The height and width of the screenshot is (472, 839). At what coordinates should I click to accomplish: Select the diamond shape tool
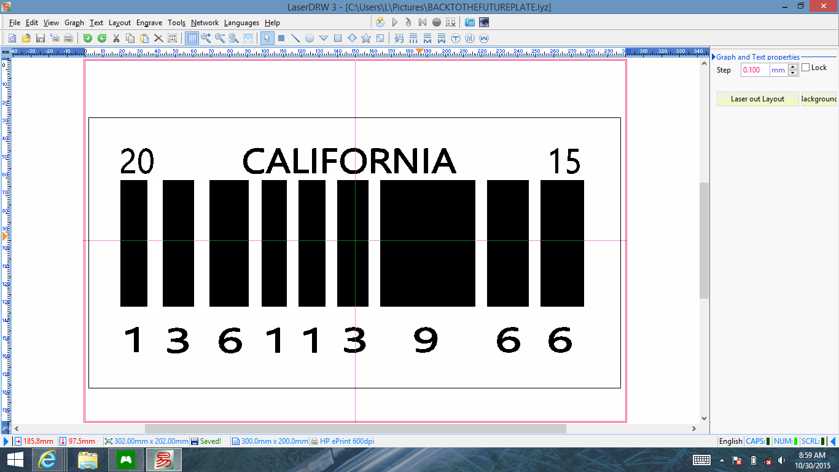click(x=352, y=38)
